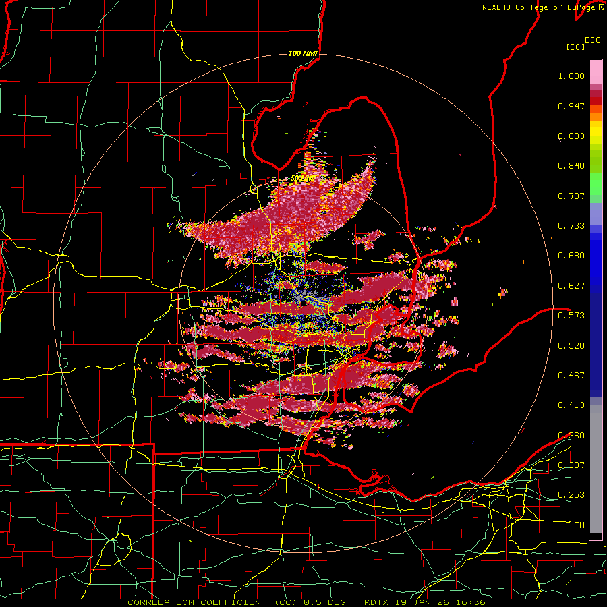Select the 0.413 legend value
The image size is (607, 607).
(571, 405)
